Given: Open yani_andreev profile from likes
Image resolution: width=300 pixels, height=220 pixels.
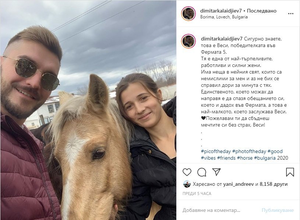Looking at the screenshot, I should (x=239, y=184).
